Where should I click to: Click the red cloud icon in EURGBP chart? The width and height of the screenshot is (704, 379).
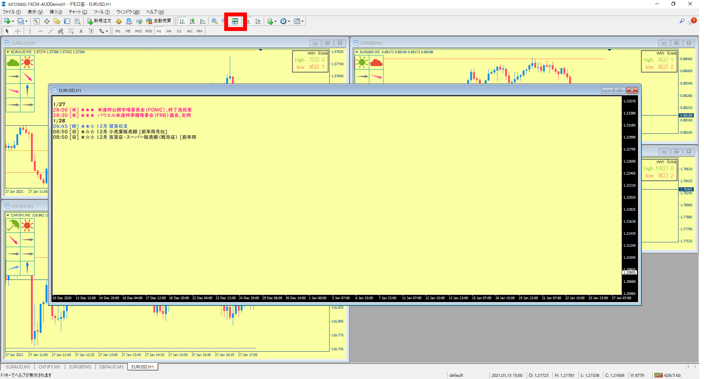pos(376,63)
